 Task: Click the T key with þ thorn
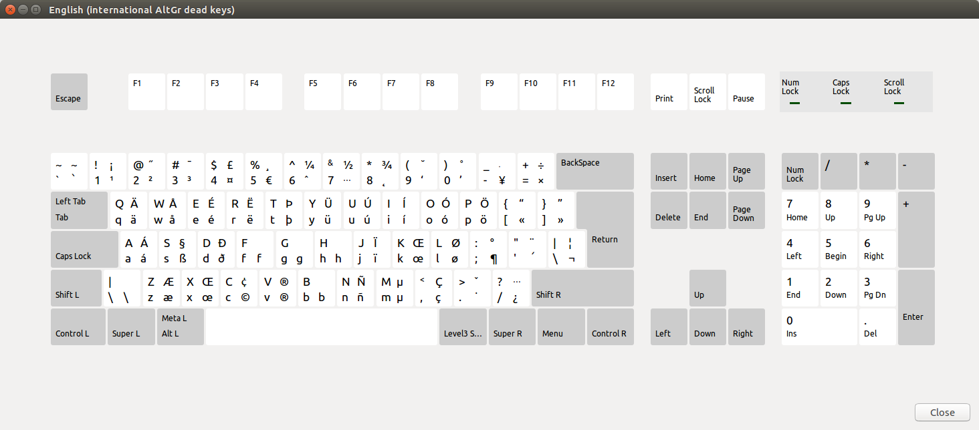(284, 210)
